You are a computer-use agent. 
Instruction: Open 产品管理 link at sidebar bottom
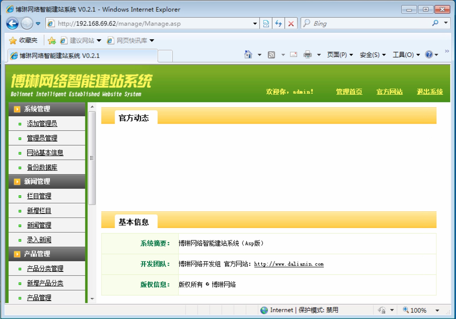39,298
